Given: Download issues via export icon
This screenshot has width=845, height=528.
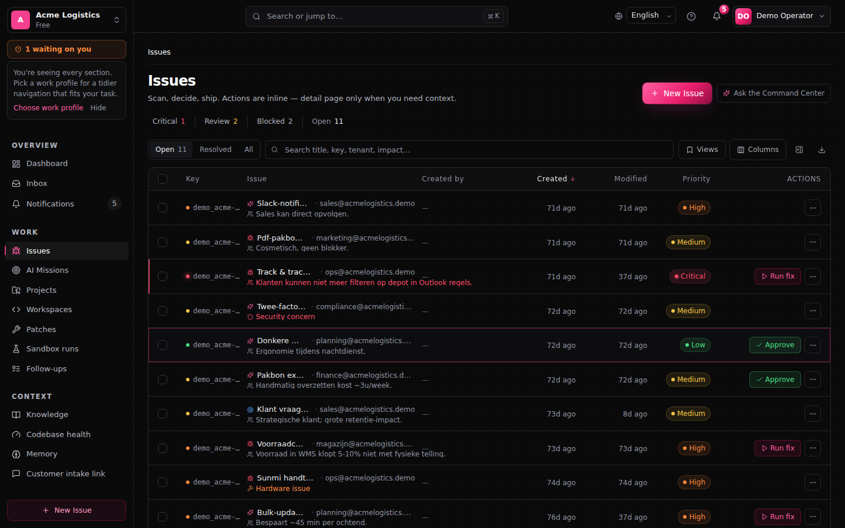Looking at the screenshot, I should coord(822,150).
